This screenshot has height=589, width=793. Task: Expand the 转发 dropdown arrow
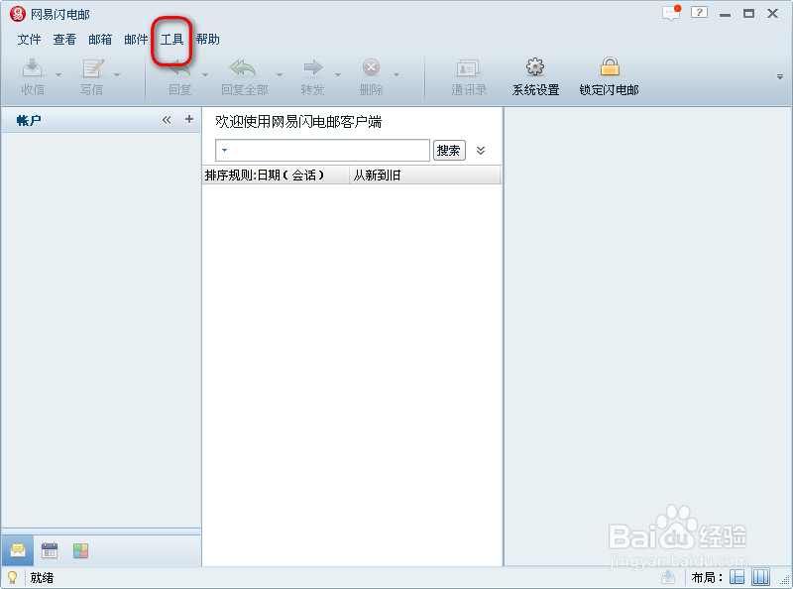338,75
